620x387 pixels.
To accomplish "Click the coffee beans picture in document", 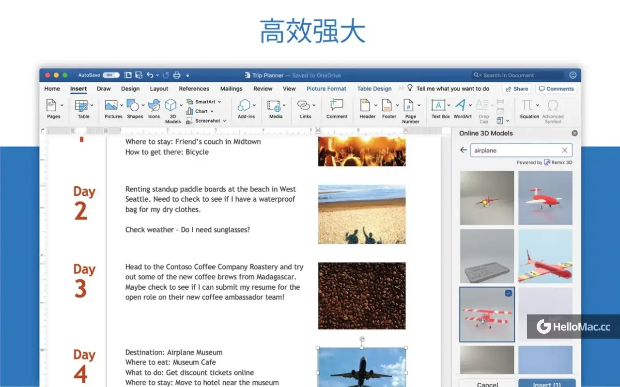I will pyautogui.click(x=362, y=296).
